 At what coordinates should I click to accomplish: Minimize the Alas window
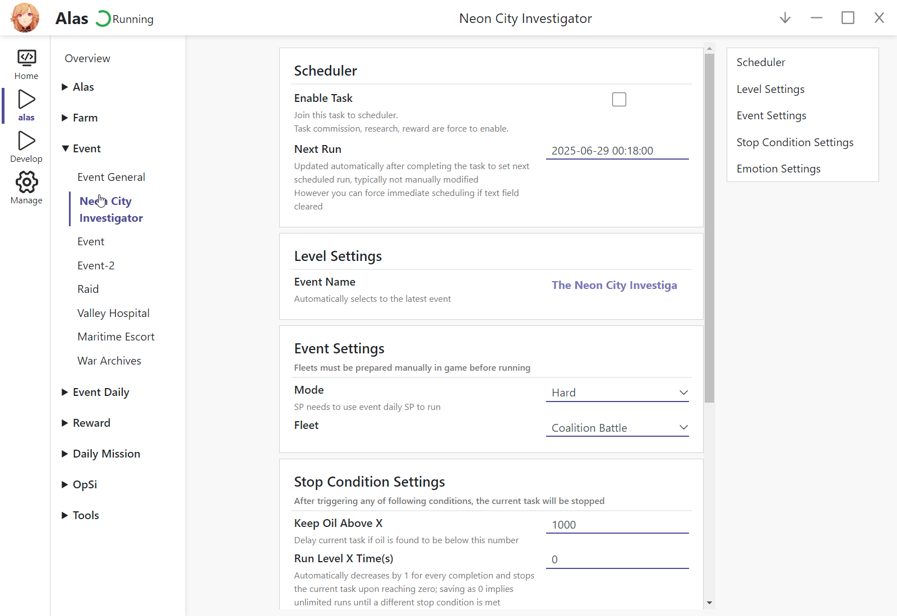pyautogui.click(x=816, y=18)
